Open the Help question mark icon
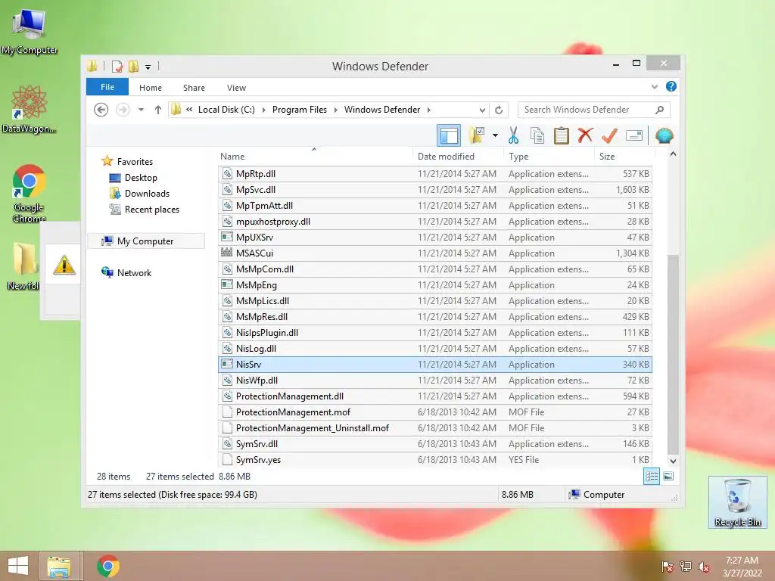775x581 pixels. 671,86
